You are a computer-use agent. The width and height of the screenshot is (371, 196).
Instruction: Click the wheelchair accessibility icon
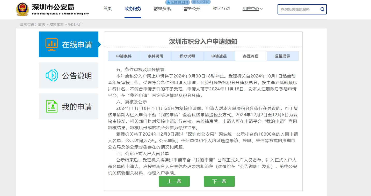point(168,2)
